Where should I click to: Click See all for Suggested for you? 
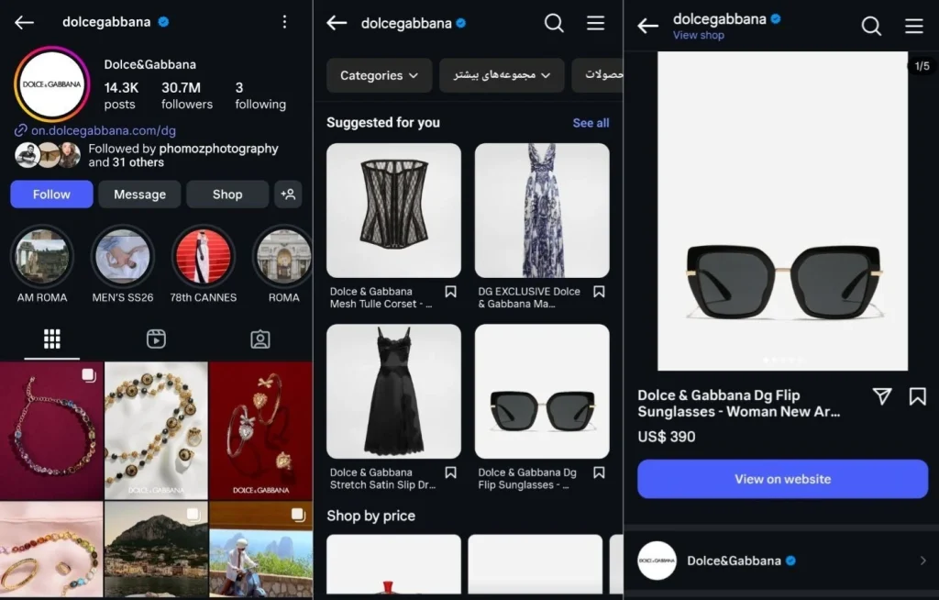pyautogui.click(x=591, y=123)
